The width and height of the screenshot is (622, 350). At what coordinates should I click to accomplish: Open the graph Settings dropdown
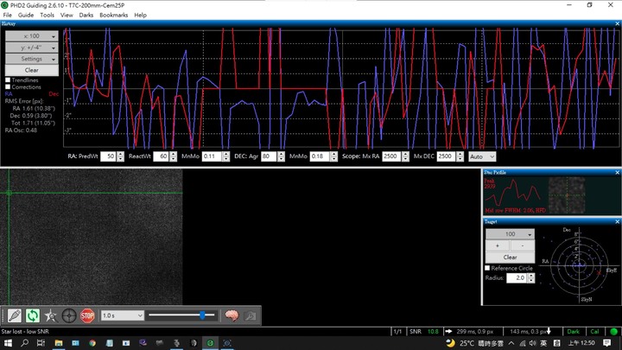point(32,59)
